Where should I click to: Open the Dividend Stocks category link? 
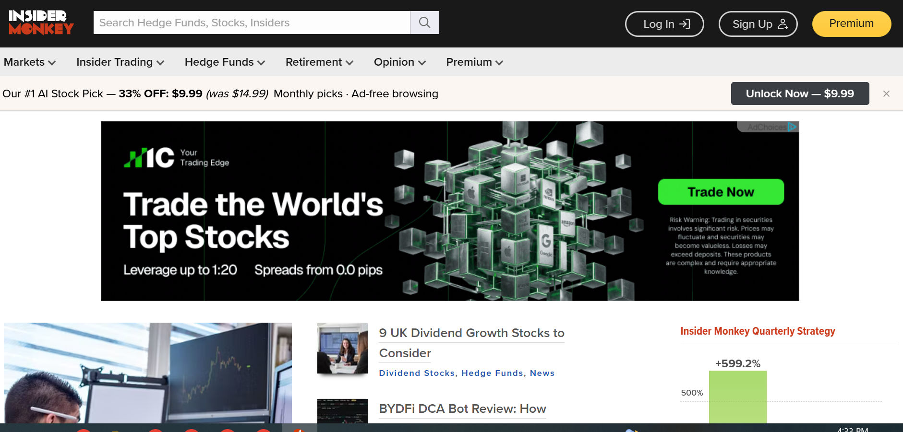pyautogui.click(x=417, y=373)
